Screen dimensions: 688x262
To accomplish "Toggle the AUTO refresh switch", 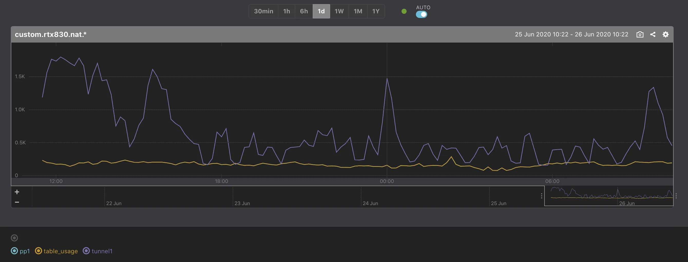I will (x=421, y=14).
